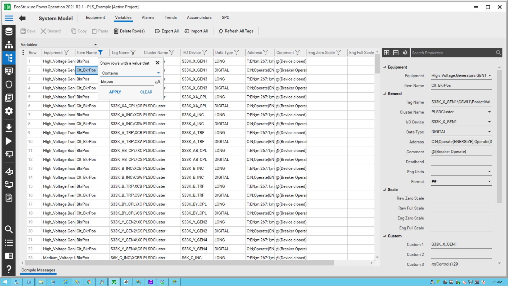This screenshot has height=286, width=508.
Task: Go back using the arrow icon
Action: tap(22, 18)
